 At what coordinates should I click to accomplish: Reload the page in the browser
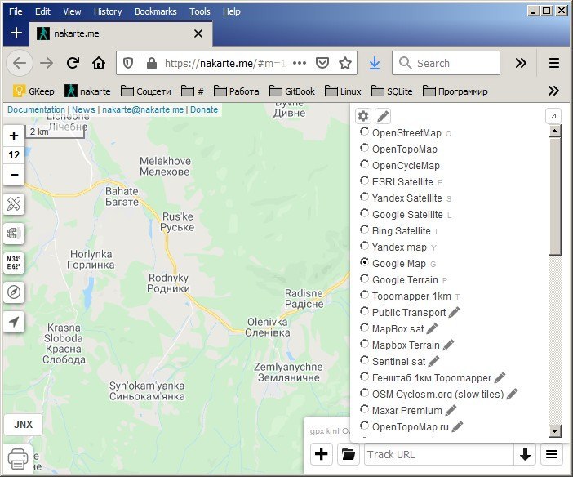point(73,63)
